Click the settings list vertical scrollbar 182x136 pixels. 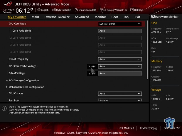[x=147, y=50]
